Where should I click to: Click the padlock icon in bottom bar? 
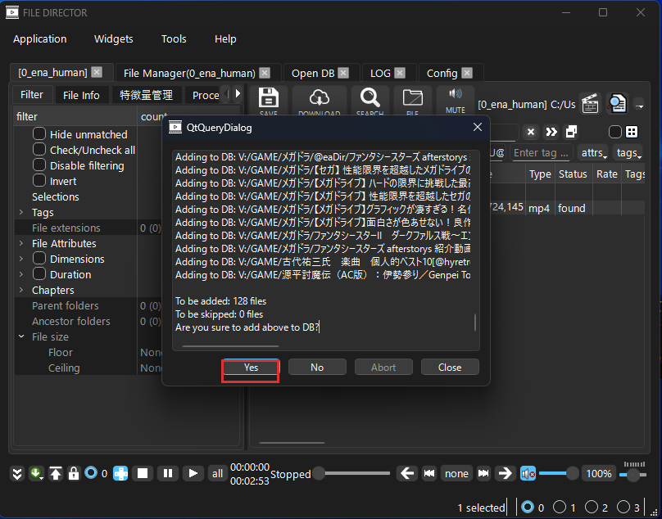click(74, 473)
